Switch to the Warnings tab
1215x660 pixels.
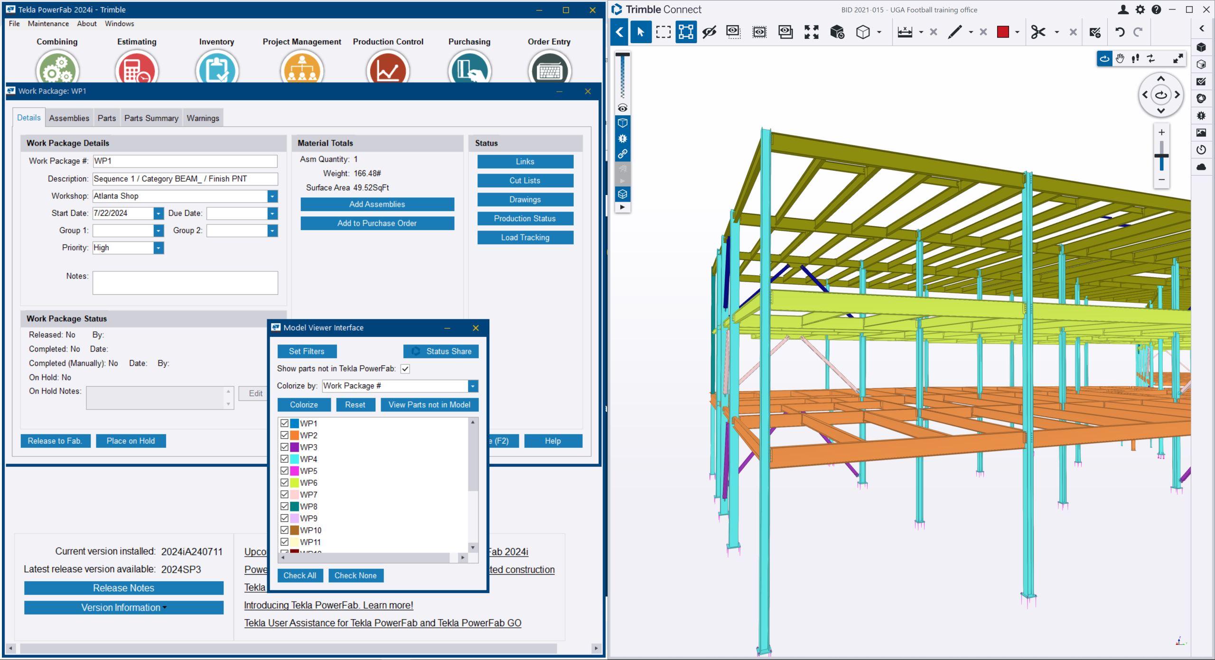(203, 118)
